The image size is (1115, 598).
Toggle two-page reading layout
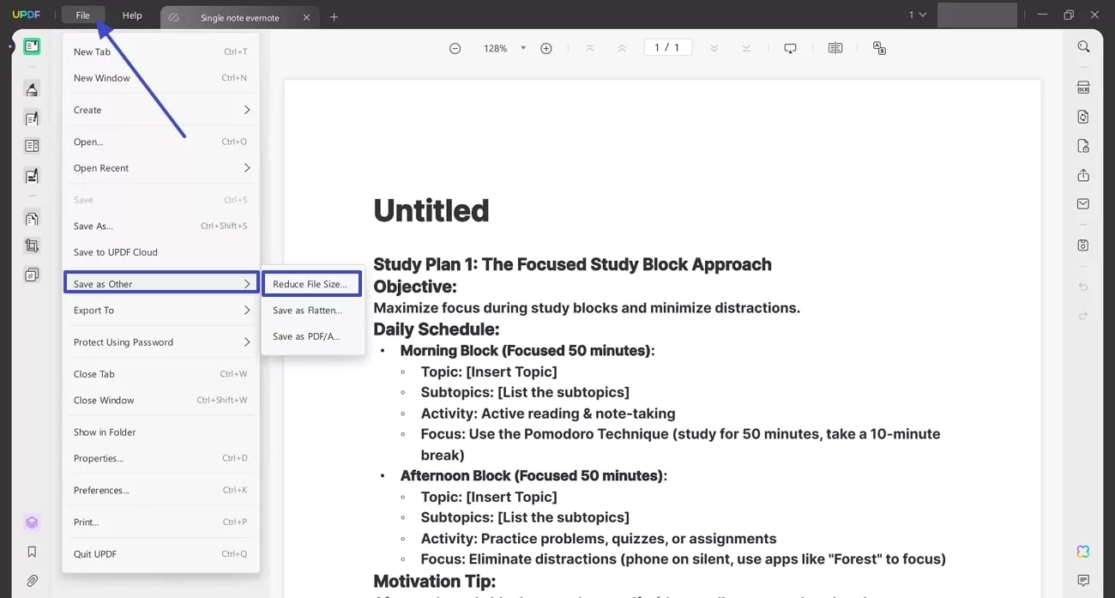835,48
